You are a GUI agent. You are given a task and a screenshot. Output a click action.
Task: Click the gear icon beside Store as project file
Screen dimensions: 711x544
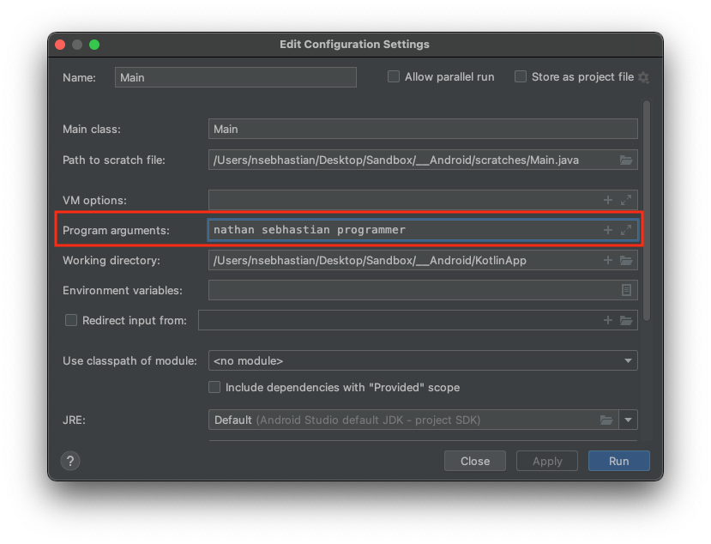(x=643, y=77)
